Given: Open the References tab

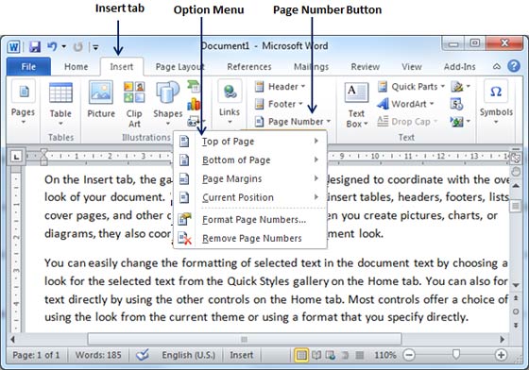Looking at the screenshot, I should pos(249,67).
